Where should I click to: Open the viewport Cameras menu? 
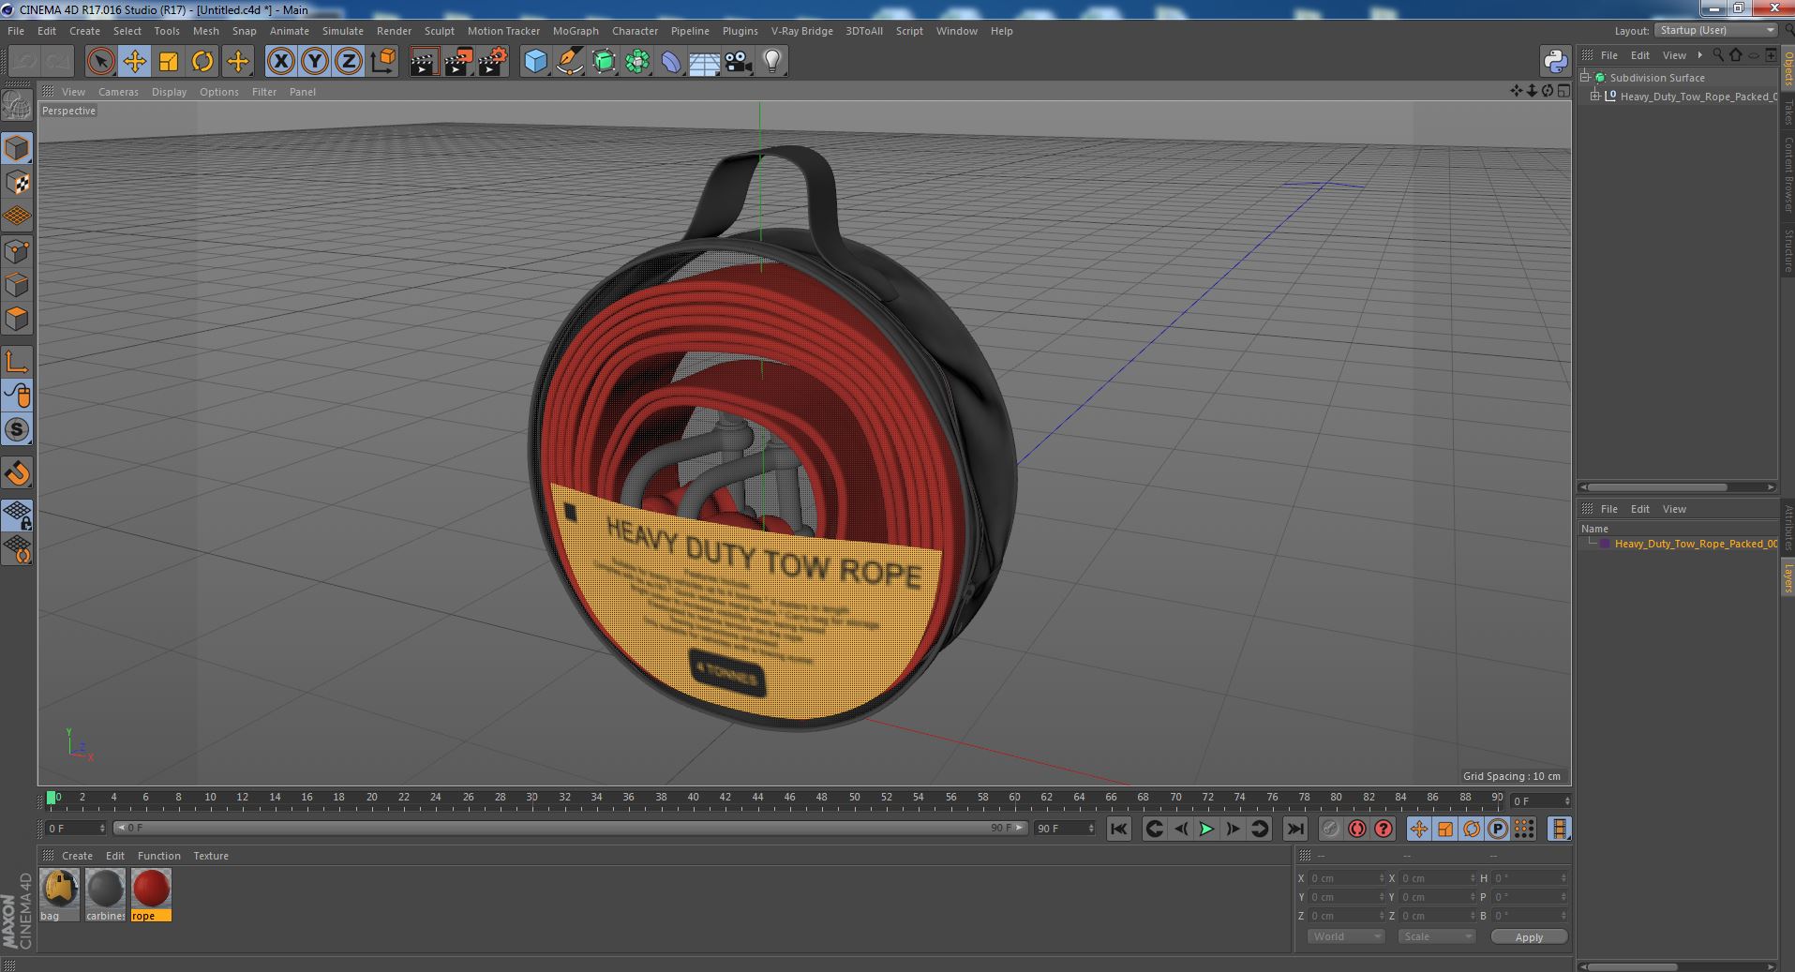tap(118, 92)
